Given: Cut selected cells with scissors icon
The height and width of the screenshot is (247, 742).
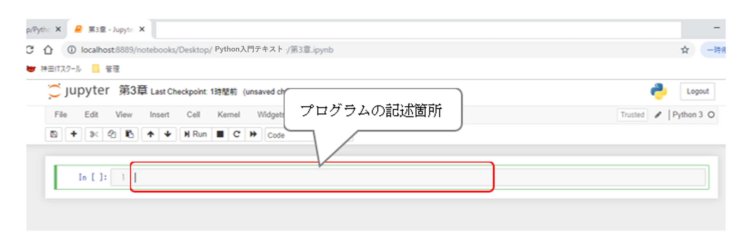Looking at the screenshot, I should (94, 134).
